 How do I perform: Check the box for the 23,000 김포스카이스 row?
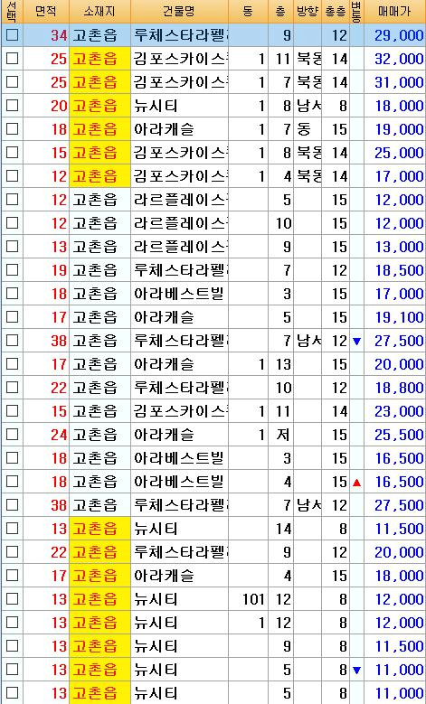[12, 411]
